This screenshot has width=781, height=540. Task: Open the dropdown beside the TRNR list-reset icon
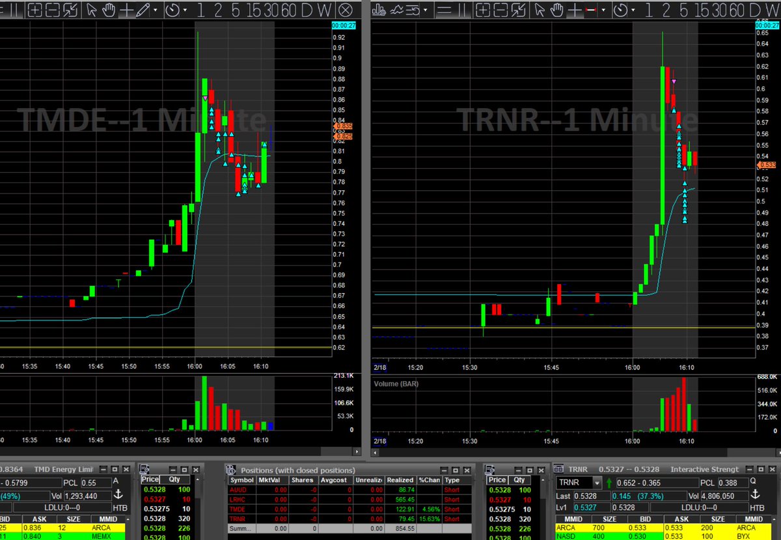426,10
